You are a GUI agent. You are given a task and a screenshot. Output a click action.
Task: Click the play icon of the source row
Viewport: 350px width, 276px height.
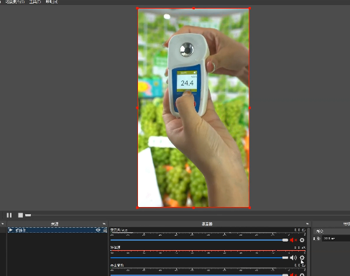click(x=11, y=230)
